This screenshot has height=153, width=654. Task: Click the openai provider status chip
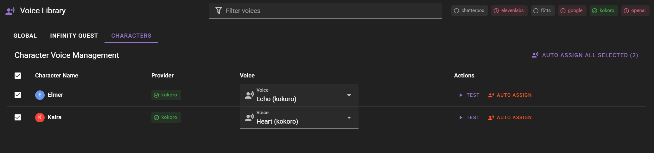pyautogui.click(x=635, y=11)
